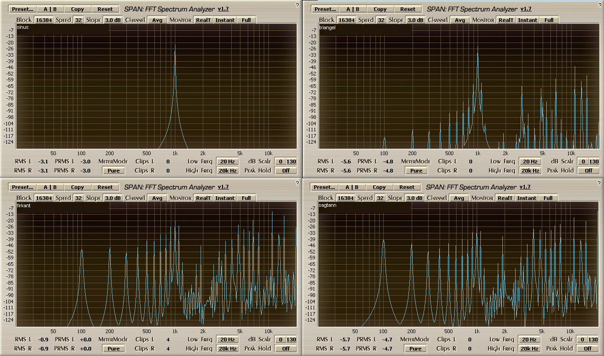The width and height of the screenshot is (604, 356).
Task: Toggle Peak Hold Off in sinus analyzer
Action: click(286, 171)
